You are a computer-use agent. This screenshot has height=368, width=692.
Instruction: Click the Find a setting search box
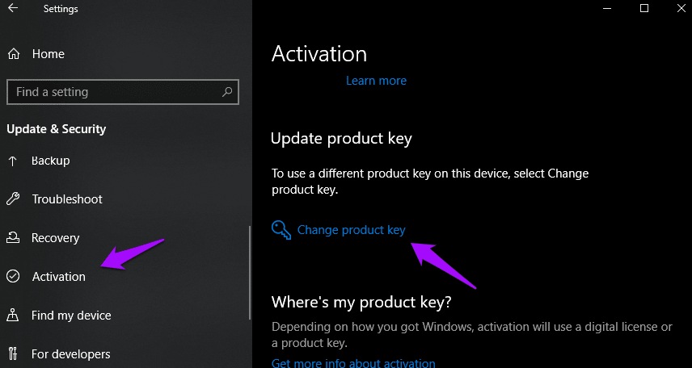click(123, 92)
